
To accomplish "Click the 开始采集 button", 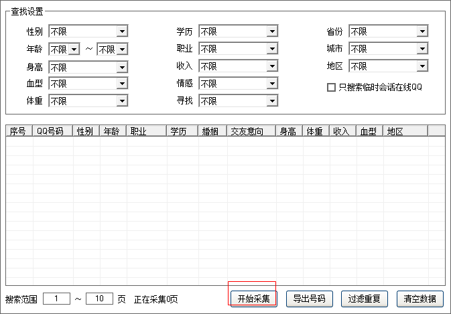I will click(x=253, y=299).
